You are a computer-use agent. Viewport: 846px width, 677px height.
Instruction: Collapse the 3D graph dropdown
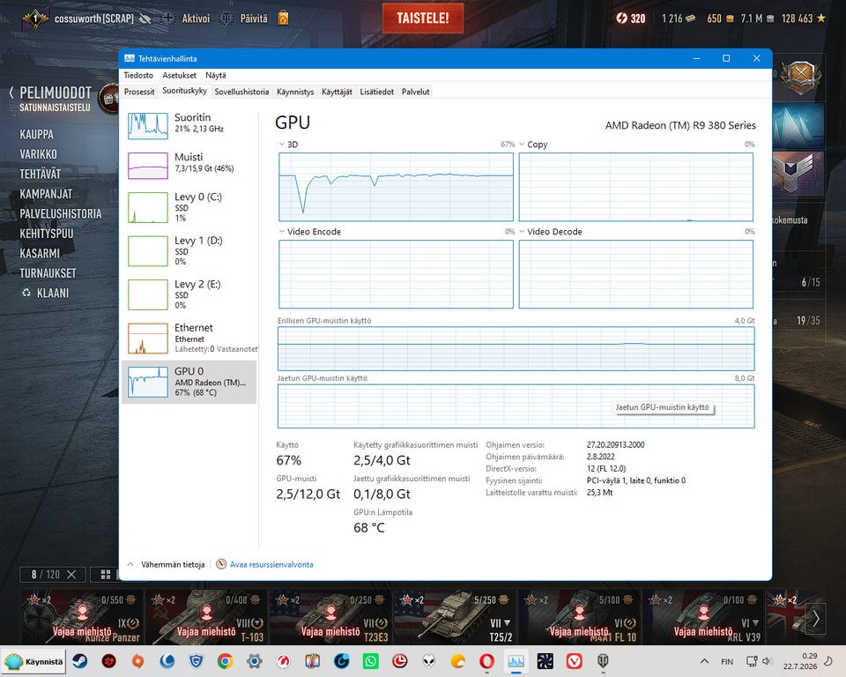(x=282, y=145)
